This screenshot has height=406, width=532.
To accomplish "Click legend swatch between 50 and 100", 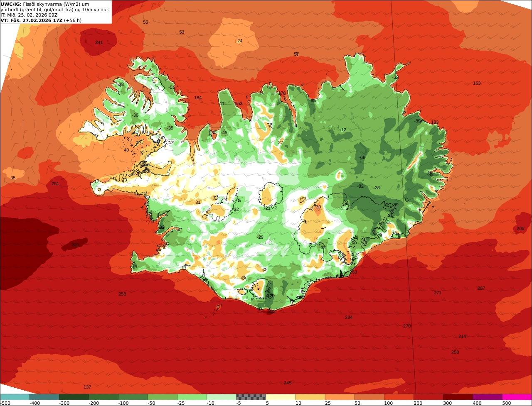I will (369, 397).
